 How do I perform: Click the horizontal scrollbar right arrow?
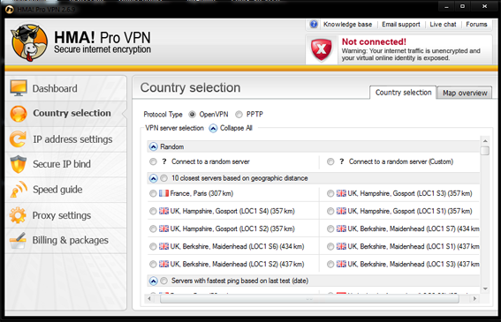pos(474,299)
